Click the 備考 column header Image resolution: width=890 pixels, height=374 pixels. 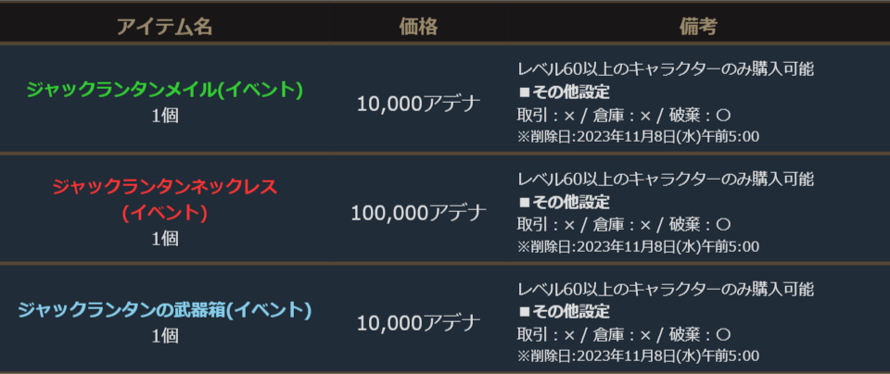point(697,26)
